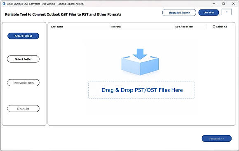Viewport: 239px width, 151px height.
Task: Click the Name column header
Action: pyautogui.click(x=83, y=27)
